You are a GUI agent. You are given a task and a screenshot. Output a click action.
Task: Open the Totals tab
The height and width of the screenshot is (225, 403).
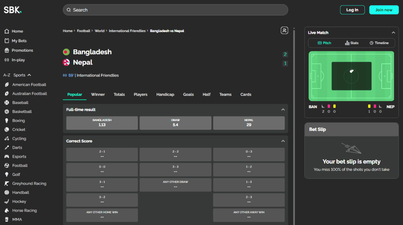pos(119,94)
